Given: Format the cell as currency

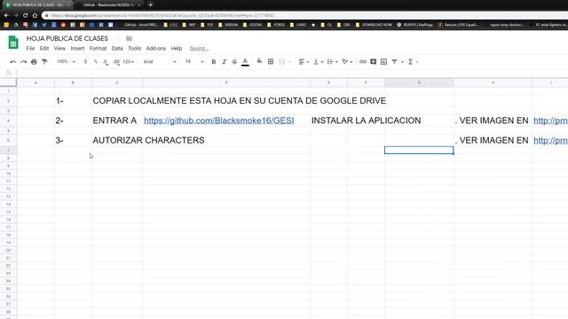Looking at the screenshot, I should click(x=85, y=62).
